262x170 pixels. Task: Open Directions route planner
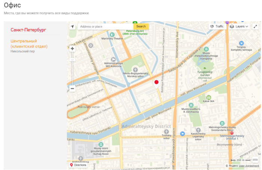[78, 165]
